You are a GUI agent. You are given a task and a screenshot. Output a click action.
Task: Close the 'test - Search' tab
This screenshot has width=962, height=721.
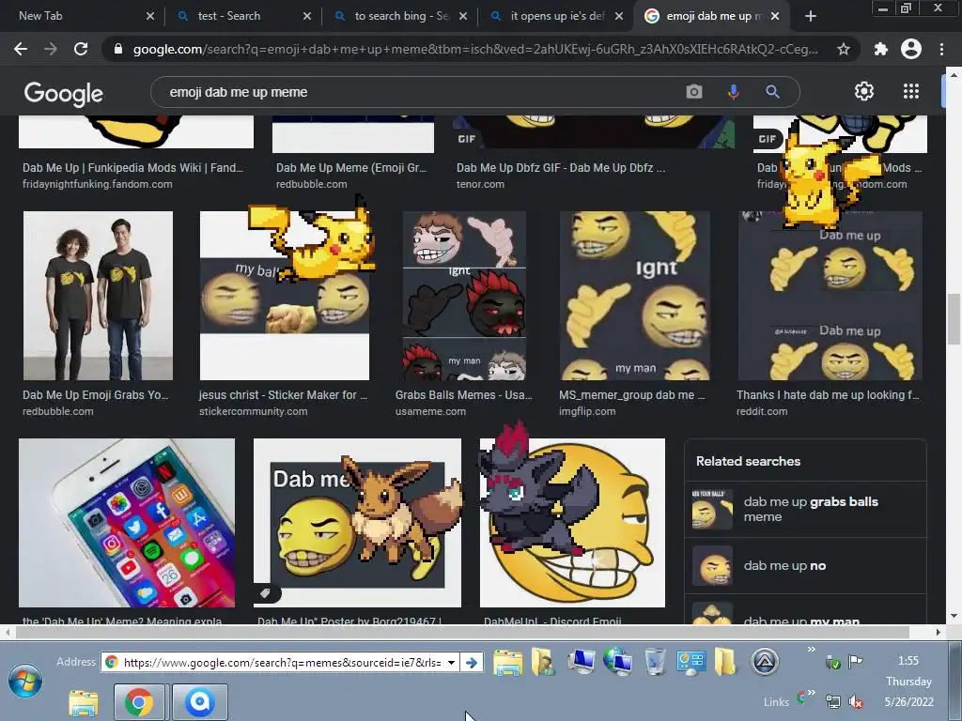tap(307, 16)
